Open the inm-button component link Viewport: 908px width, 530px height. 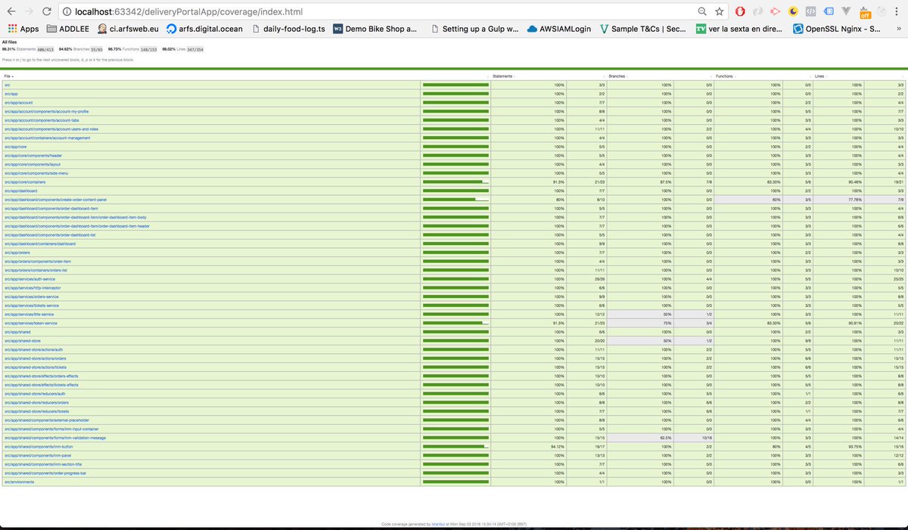coord(39,447)
